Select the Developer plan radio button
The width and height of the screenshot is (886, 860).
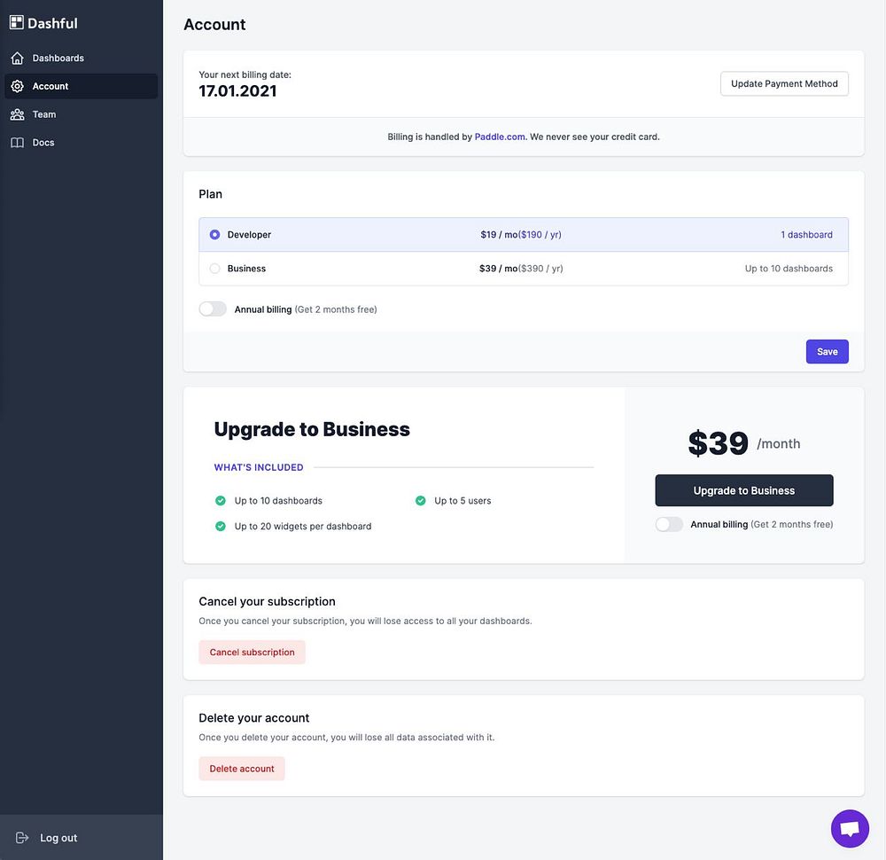[x=214, y=235]
